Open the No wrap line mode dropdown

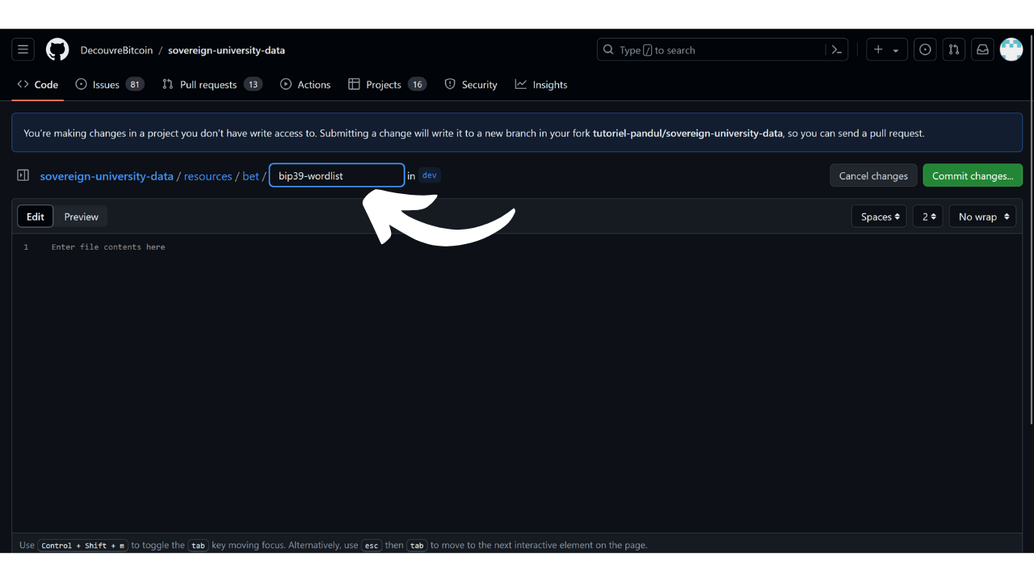[982, 217]
